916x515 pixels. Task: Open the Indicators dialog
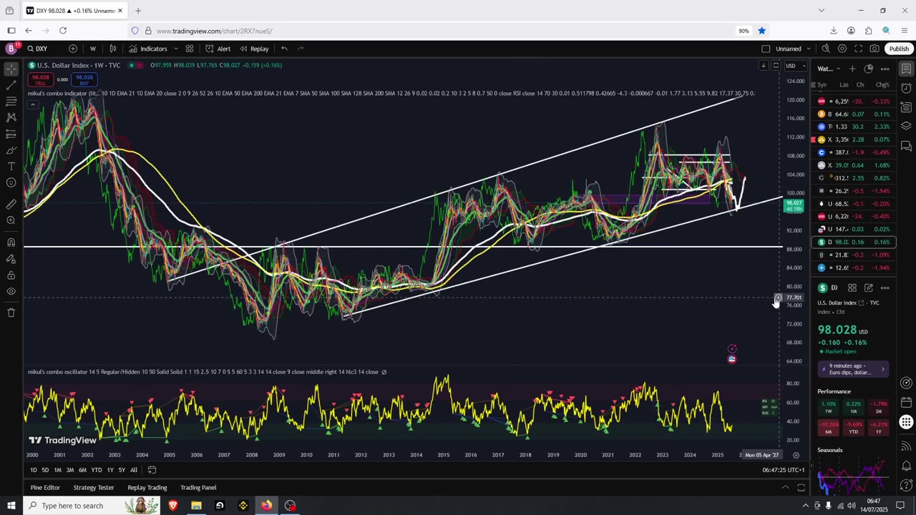coord(148,49)
